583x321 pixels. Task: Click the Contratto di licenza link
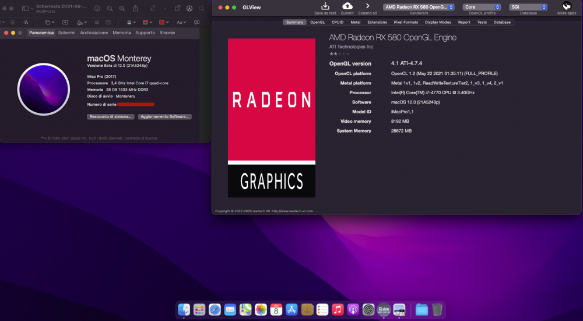141,138
